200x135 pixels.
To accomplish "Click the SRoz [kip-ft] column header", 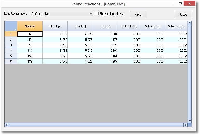I will (176, 26).
